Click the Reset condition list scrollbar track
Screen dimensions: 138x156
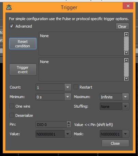(126, 44)
